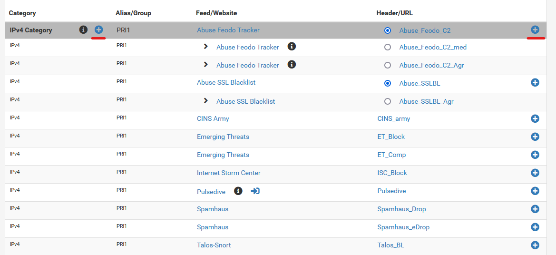Add the Abuse_Feodo_C2 feed with plus icon
Screen dimensions: 556x255
coord(535,30)
